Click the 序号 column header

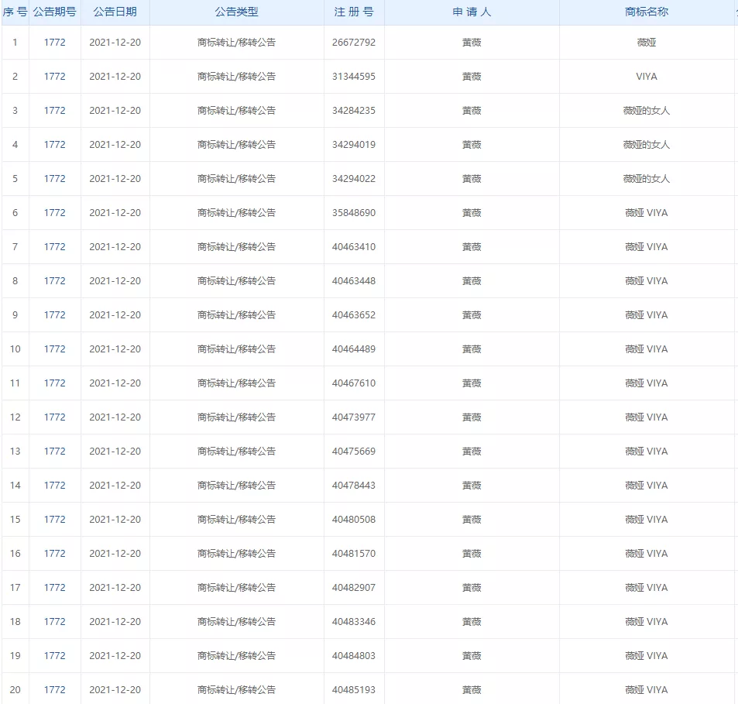coord(15,12)
